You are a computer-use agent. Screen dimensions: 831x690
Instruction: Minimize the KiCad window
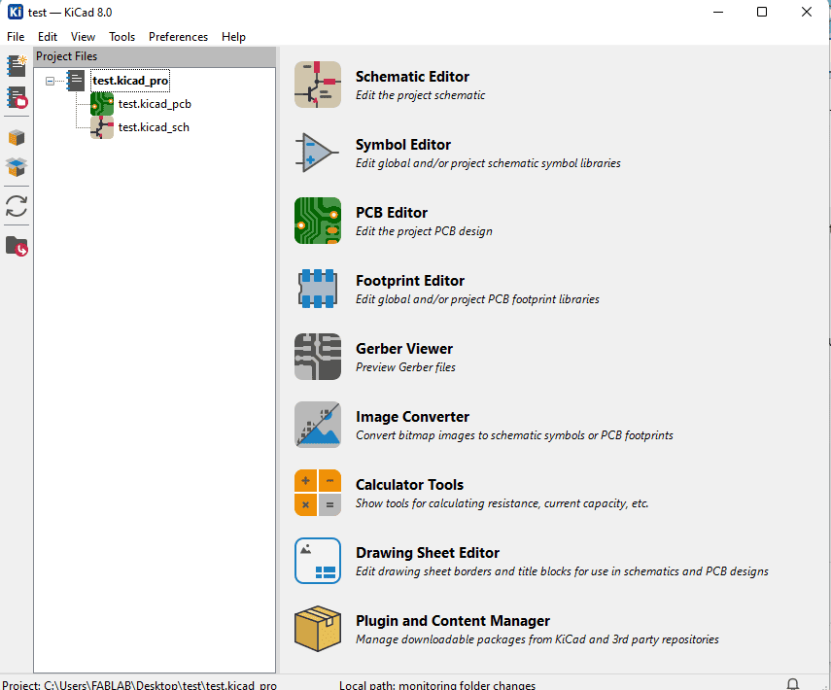(x=718, y=12)
